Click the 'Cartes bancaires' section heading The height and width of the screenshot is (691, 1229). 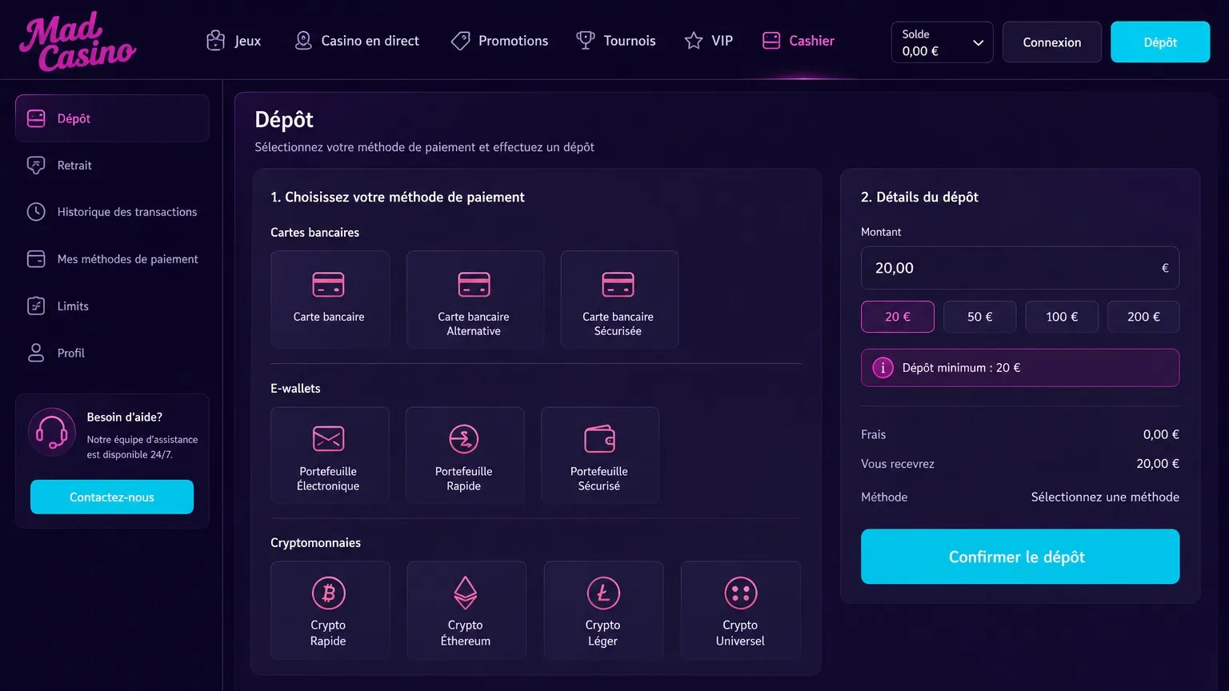(315, 233)
